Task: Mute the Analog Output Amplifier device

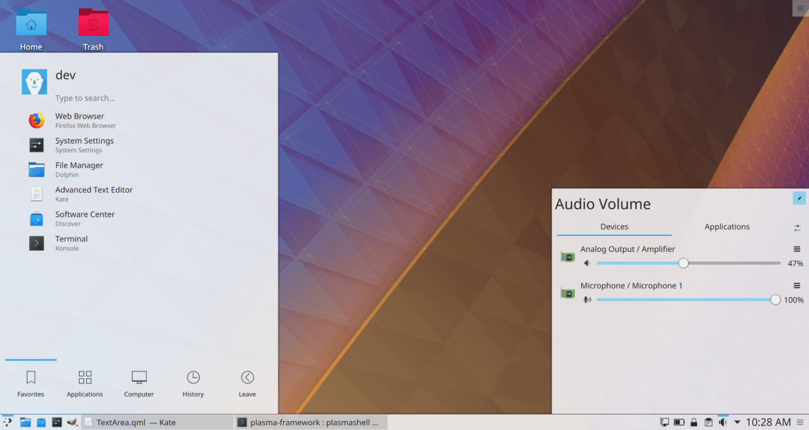Action: (587, 263)
